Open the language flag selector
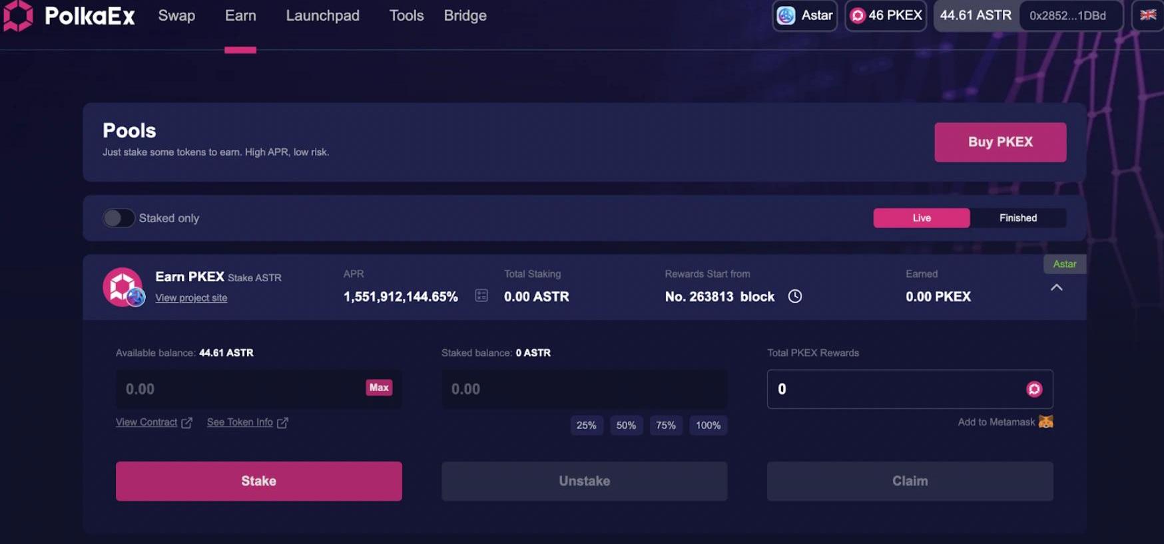Screen dimensions: 1164x544 click(x=1147, y=15)
